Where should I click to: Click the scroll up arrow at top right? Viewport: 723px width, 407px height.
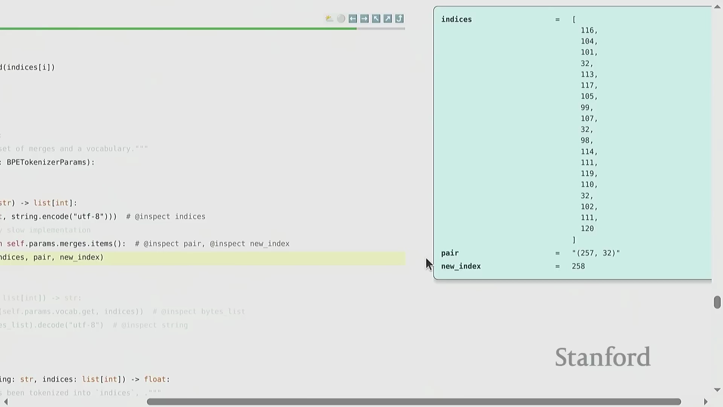coord(717,7)
